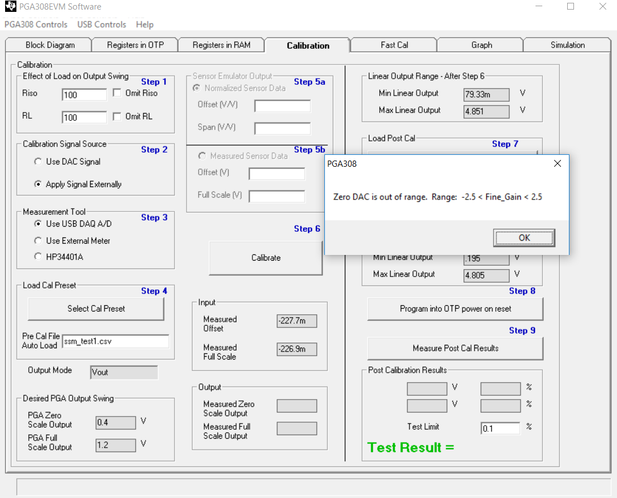Select Normalized Sensor Data radio button
Viewport: 617px width, 498px height.
[x=196, y=88]
